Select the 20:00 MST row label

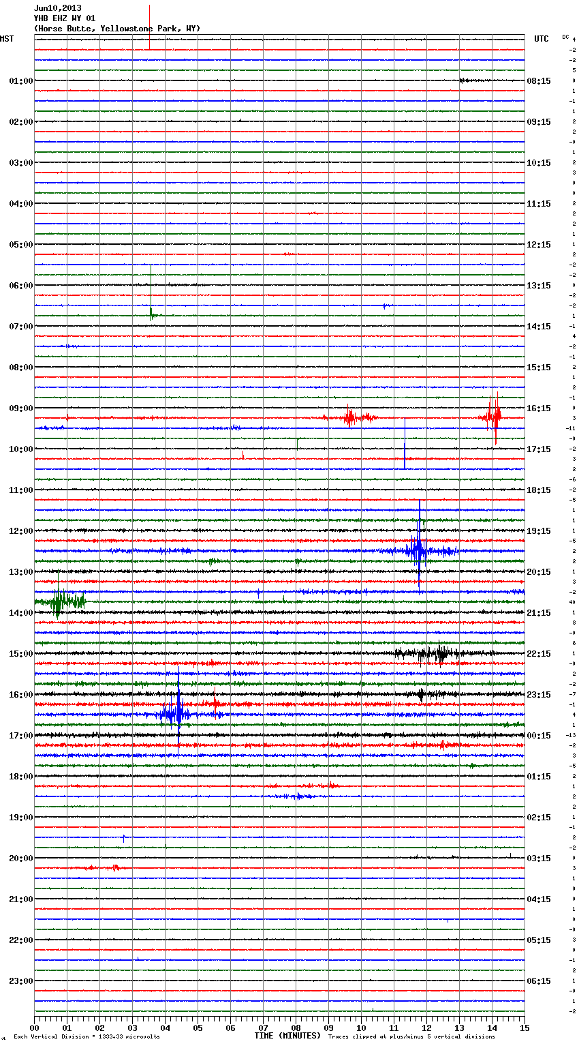pos(20,858)
